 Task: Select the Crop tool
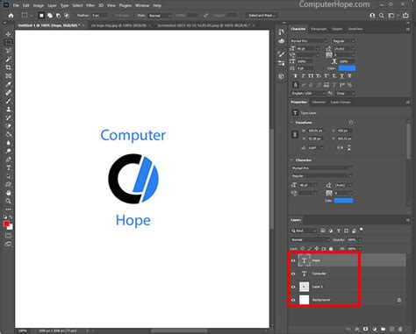point(8,68)
